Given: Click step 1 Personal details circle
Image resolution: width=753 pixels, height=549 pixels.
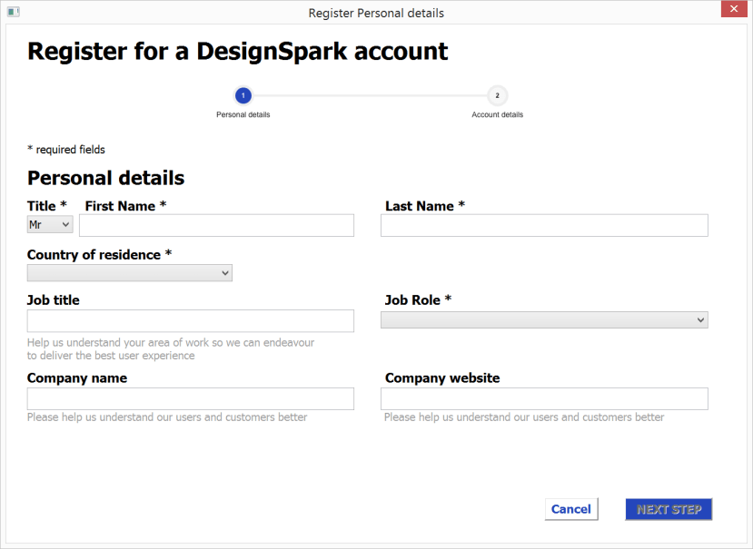Looking at the screenshot, I should tap(243, 95).
